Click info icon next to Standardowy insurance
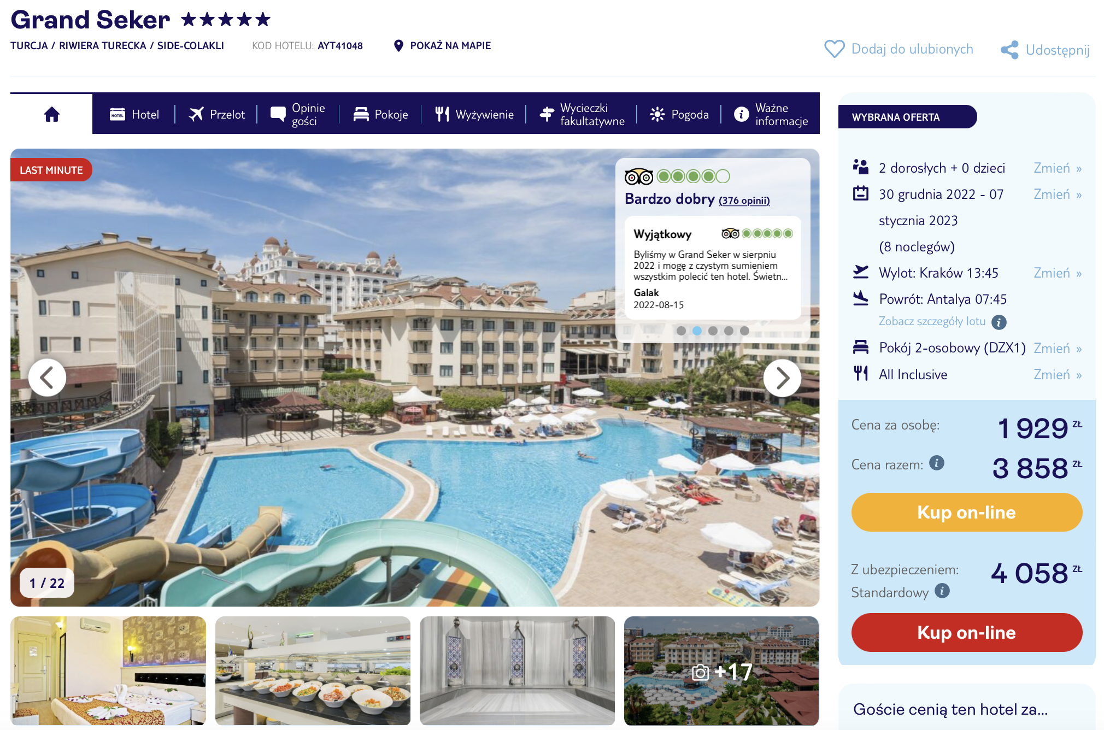Image resolution: width=1104 pixels, height=730 pixels. tap(942, 591)
